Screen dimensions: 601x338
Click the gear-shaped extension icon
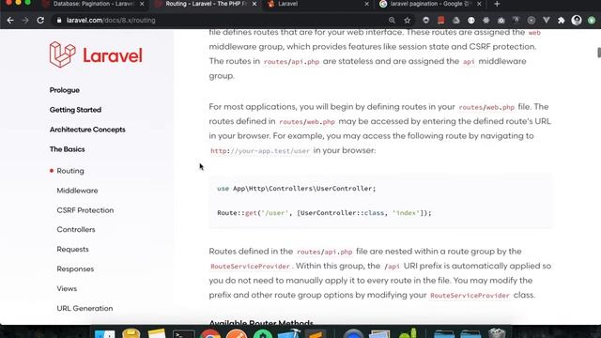486,21
